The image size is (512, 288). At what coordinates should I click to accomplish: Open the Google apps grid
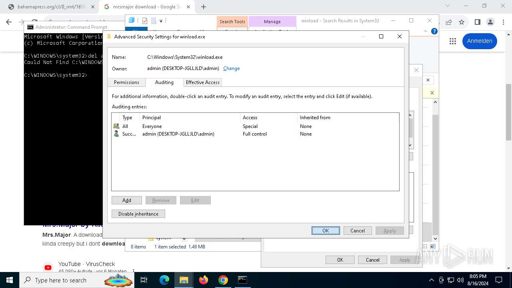tap(452, 41)
